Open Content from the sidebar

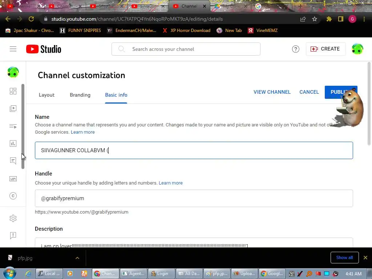tap(13, 109)
